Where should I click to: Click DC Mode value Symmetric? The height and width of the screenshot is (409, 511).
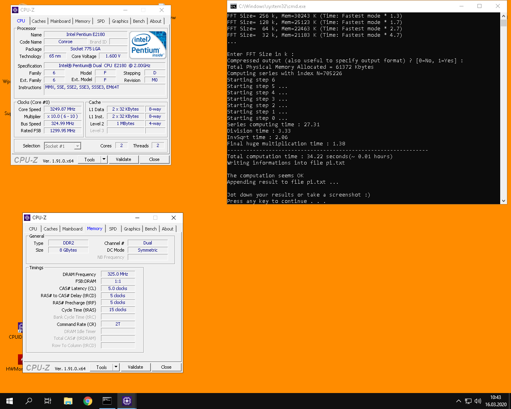tap(148, 250)
